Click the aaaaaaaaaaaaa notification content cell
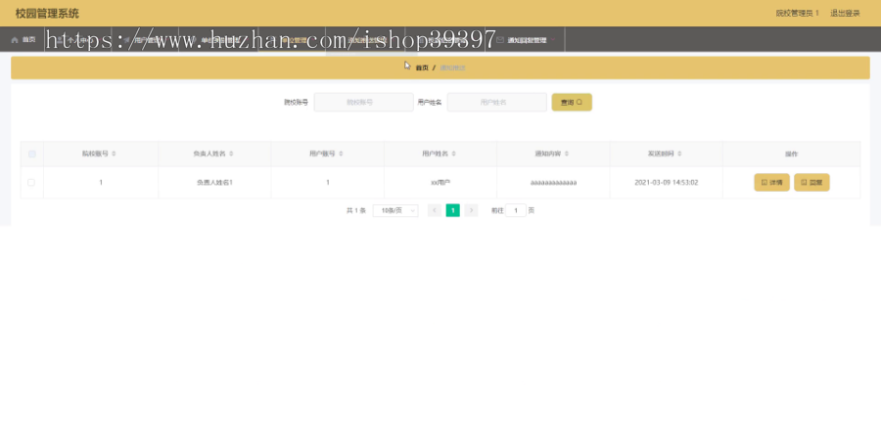 pyautogui.click(x=553, y=183)
